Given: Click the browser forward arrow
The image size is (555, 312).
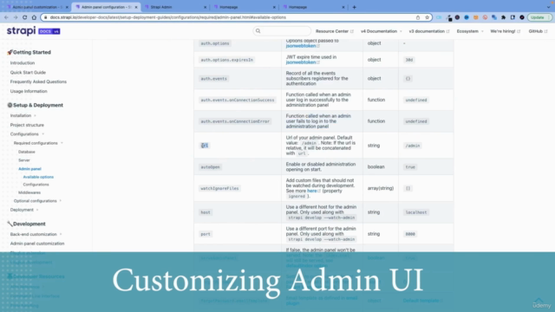Looking at the screenshot, I should 16,17.
